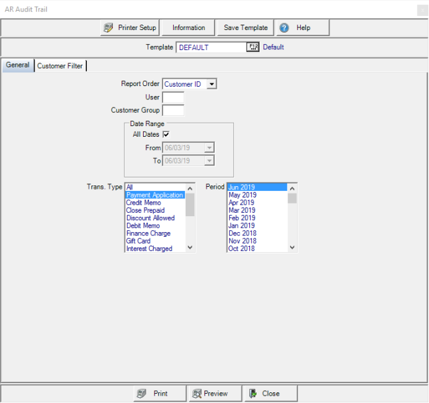Click the Close button door icon
The height and width of the screenshot is (403, 429).
252,394
